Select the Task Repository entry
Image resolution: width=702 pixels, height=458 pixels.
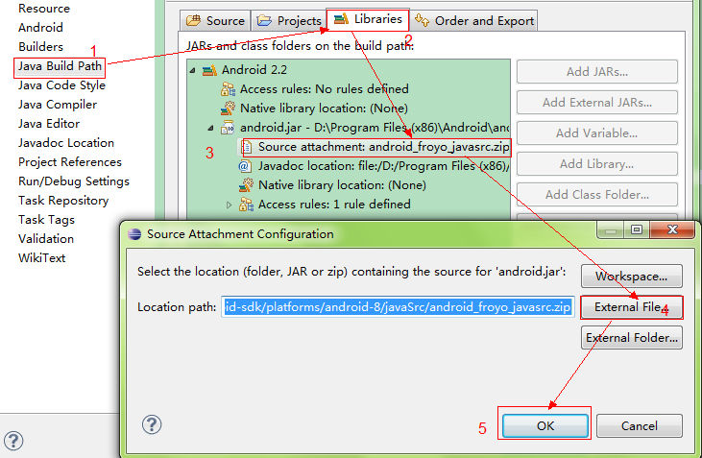tap(63, 201)
